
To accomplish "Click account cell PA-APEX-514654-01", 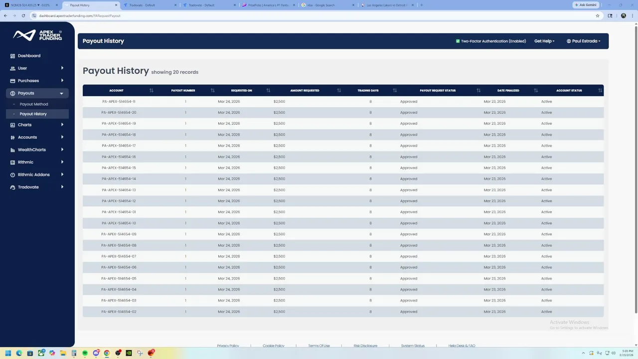I will (x=119, y=212).
